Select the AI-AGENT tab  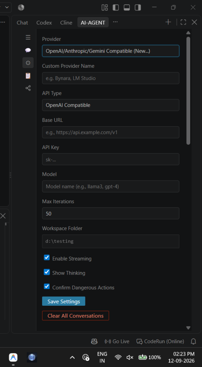coord(93,23)
